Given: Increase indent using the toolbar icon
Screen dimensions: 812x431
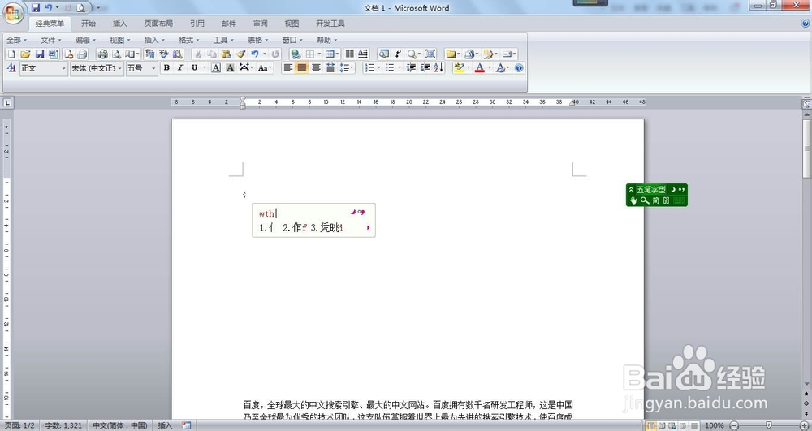Looking at the screenshot, I should pos(425,68).
